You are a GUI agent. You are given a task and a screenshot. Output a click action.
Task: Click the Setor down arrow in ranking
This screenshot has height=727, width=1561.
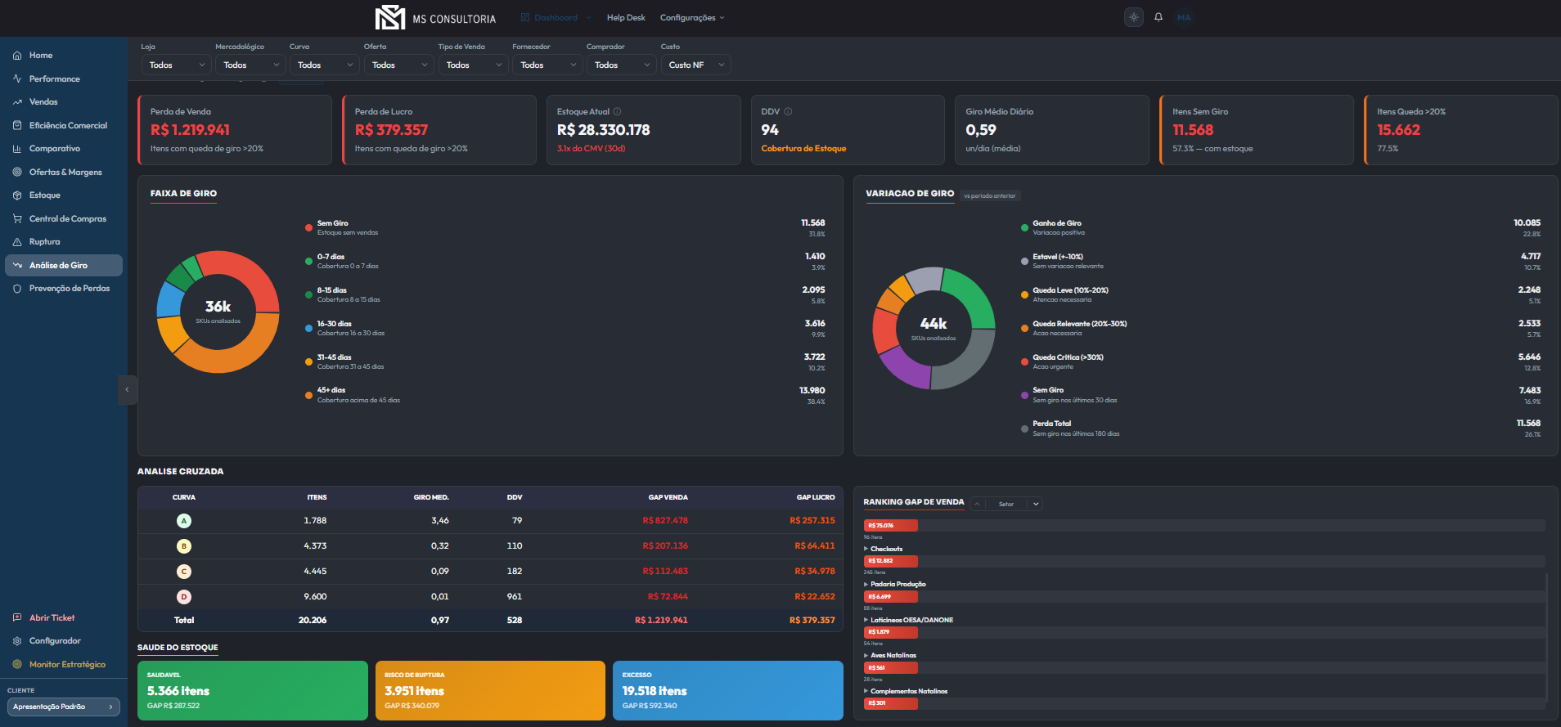click(1036, 504)
